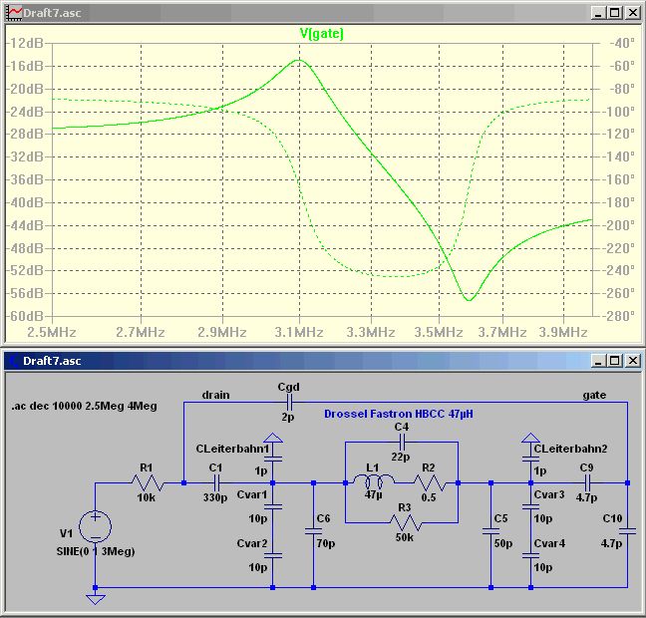Click the 'drain' net label
Image resolution: width=646 pixels, height=618 pixels.
click(x=215, y=395)
